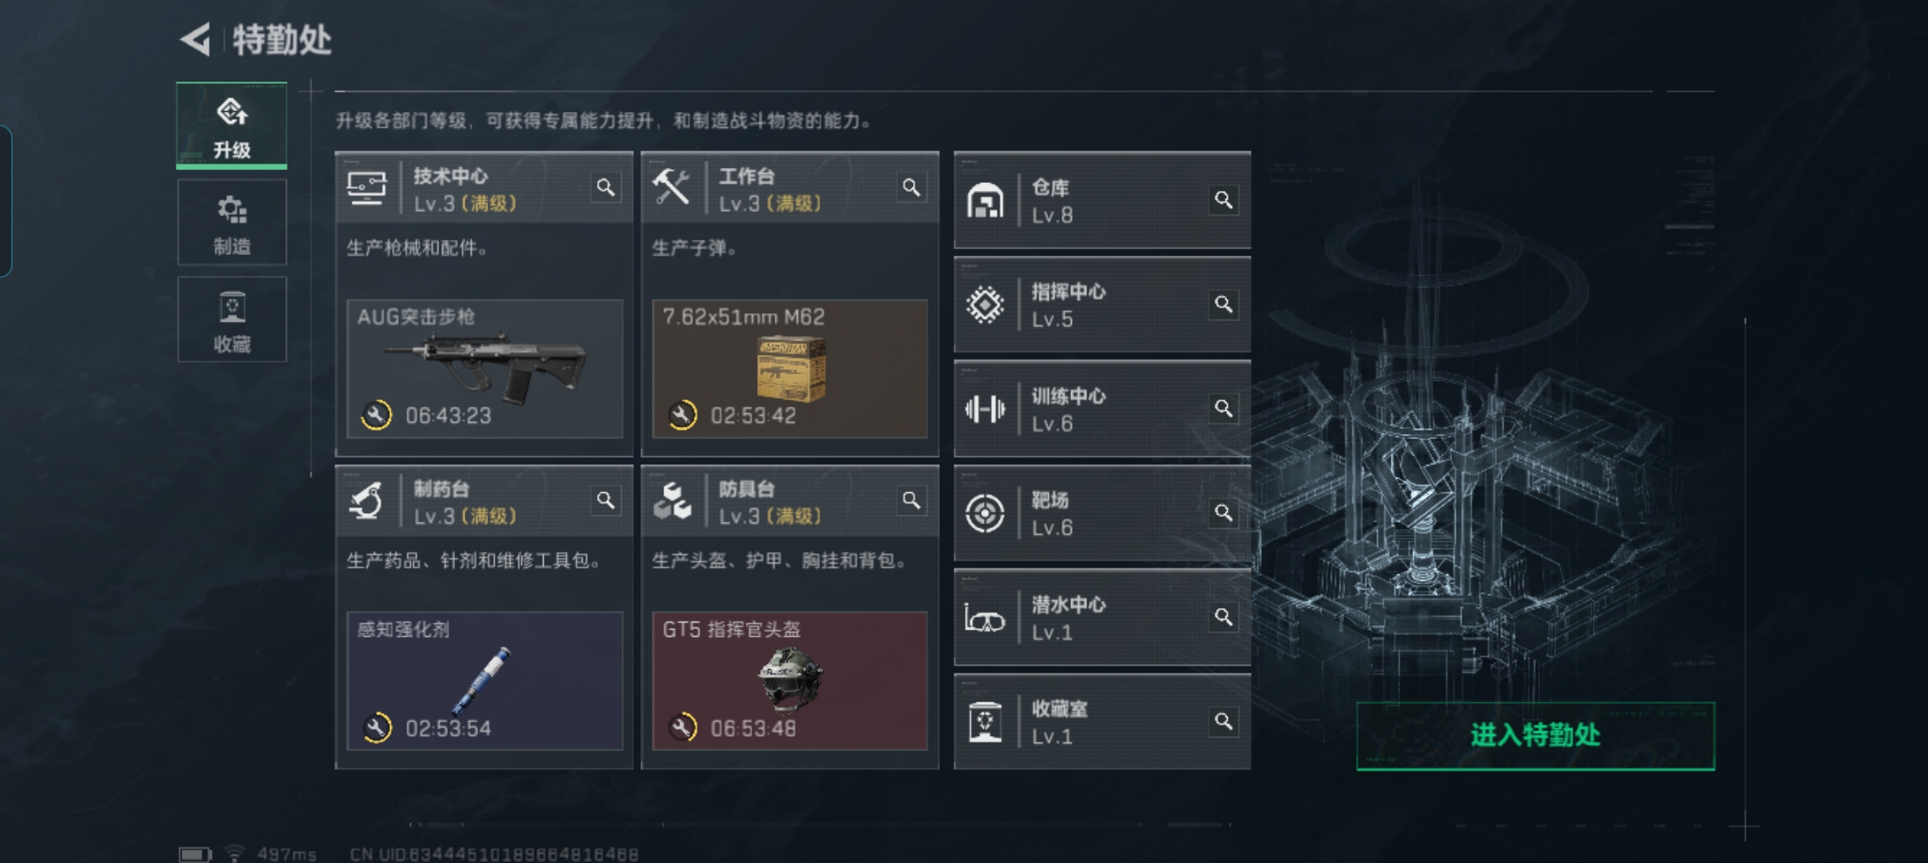The image size is (1928, 863).
Task: Click the magnifier icon for 收藏室
Action: pyautogui.click(x=1223, y=722)
